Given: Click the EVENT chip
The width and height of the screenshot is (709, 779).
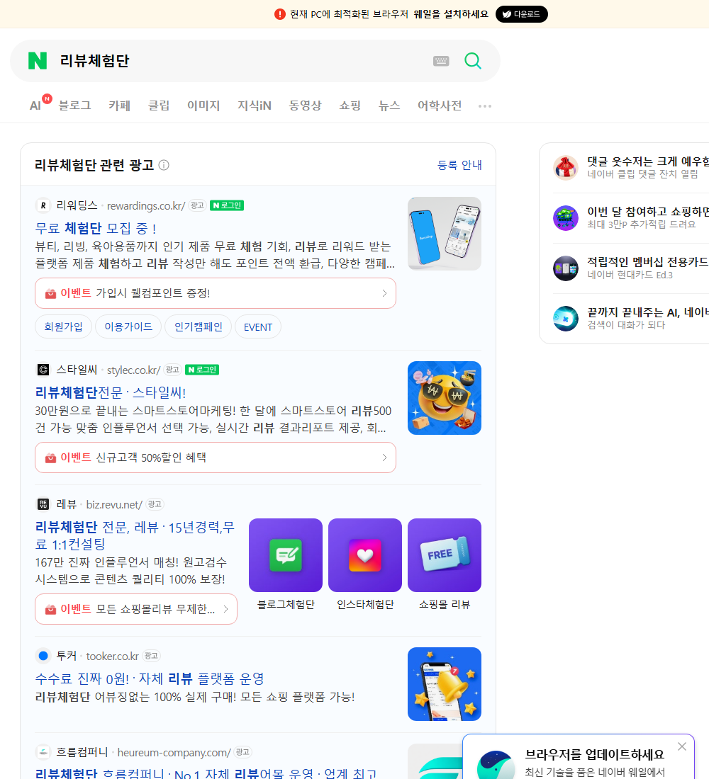Looking at the screenshot, I should tap(258, 326).
